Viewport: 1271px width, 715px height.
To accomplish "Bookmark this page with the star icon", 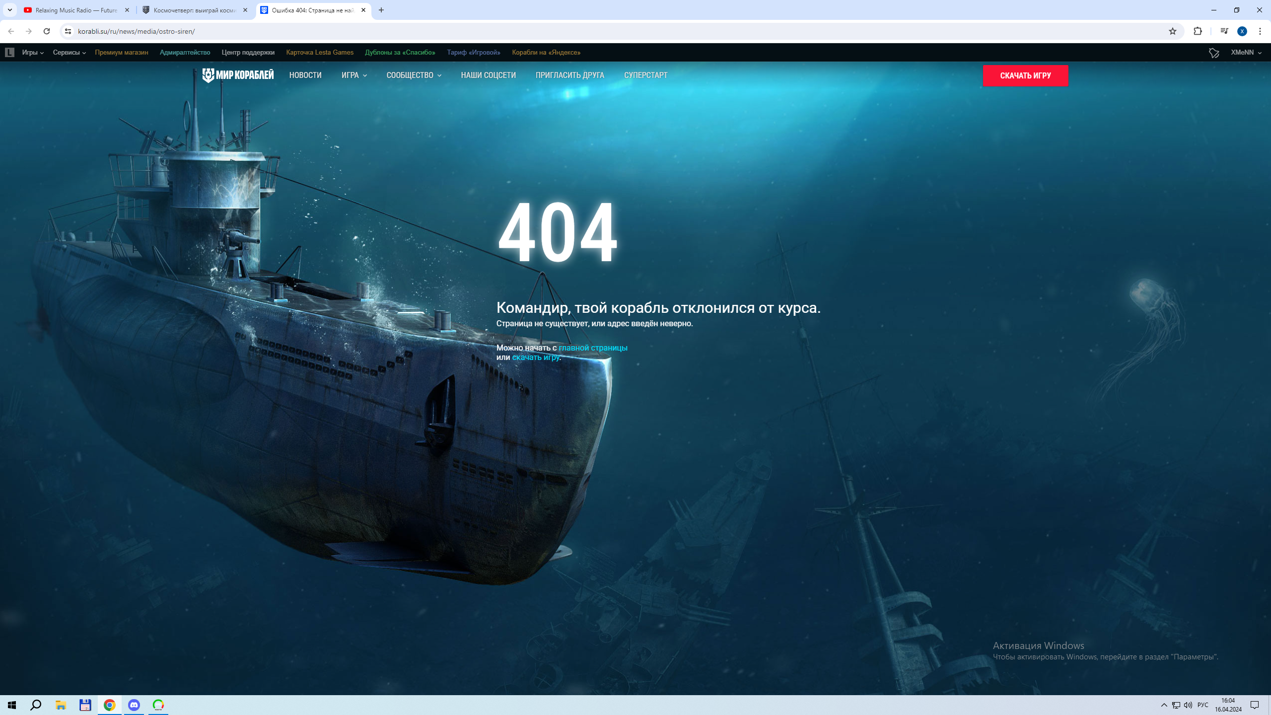I will pos(1173,31).
